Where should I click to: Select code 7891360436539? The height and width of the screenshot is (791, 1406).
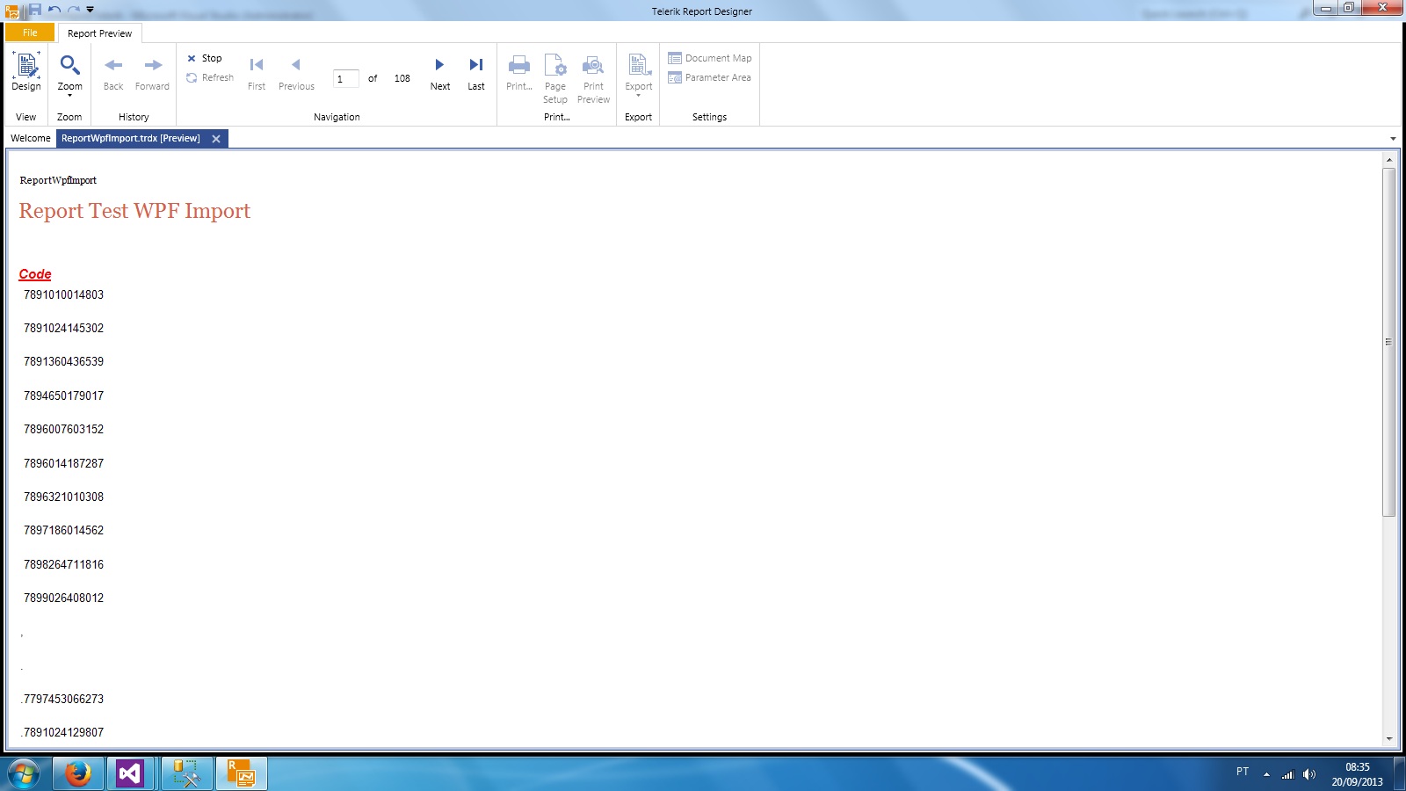click(63, 361)
